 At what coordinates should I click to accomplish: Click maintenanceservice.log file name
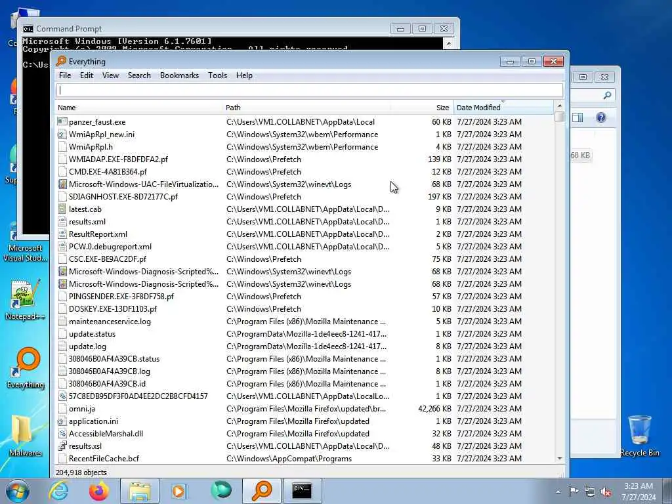110,322
